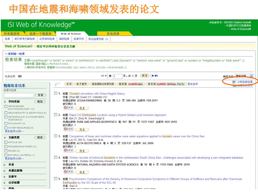Expand the 出版年 refine section
The width and height of the screenshot is (258, 194).
5,177
